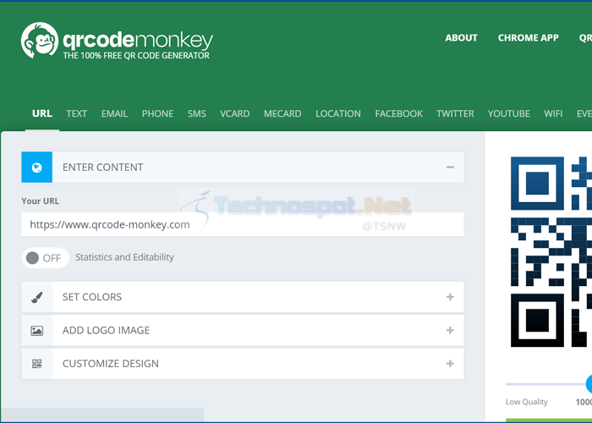Click the QR icon for Customize Design
This screenshot has height=423, width=592.
pos(36,364)
